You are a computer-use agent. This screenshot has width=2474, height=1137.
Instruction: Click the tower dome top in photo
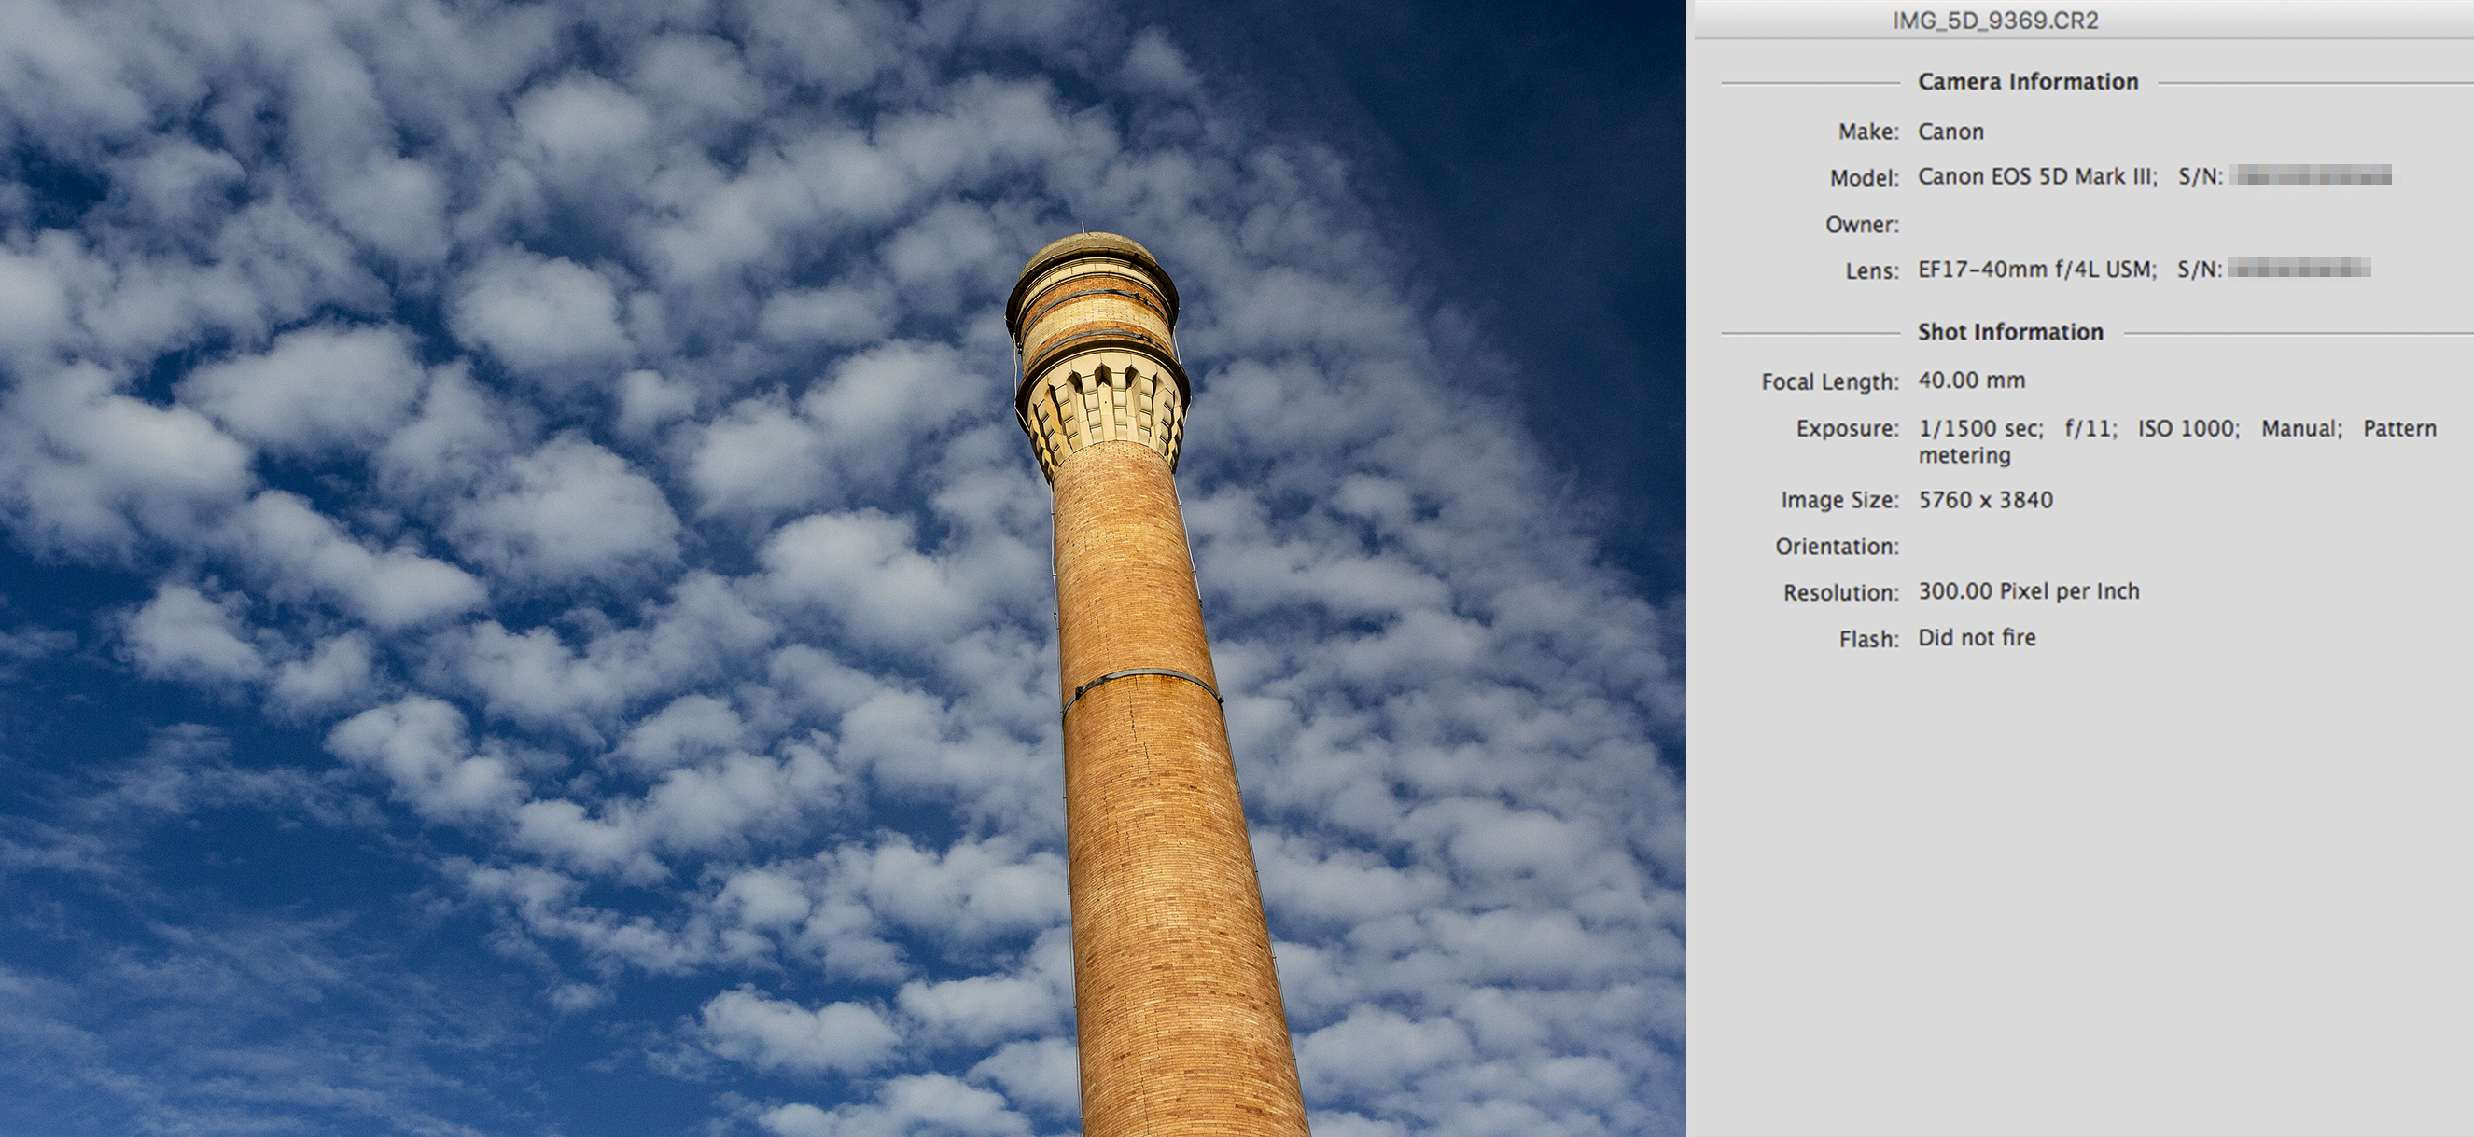tap(1086, 248)
